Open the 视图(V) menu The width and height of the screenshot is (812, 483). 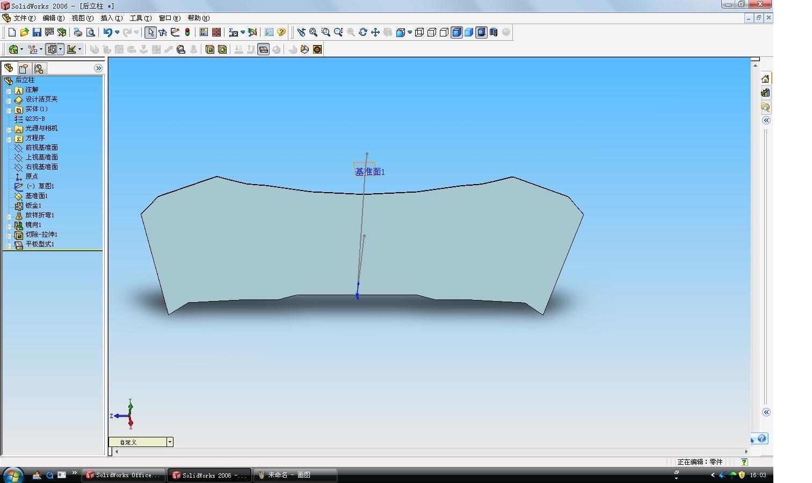82,18
